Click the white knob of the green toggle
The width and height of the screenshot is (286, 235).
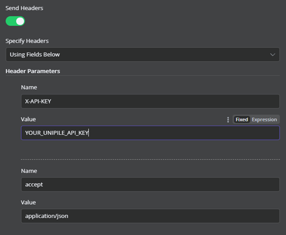(20, 21)
